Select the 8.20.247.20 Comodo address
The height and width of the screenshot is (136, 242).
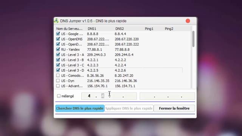124,76
